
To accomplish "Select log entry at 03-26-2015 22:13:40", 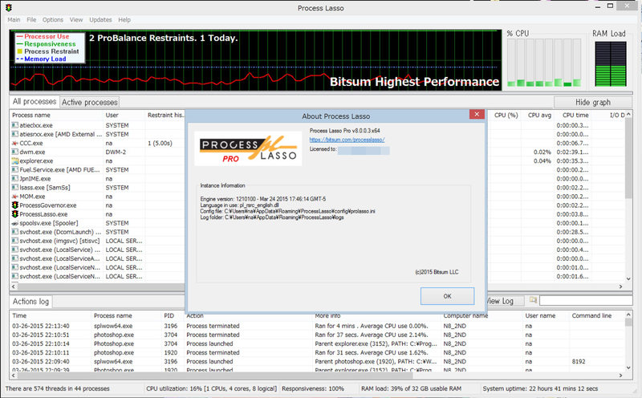I will click(317, 326).
